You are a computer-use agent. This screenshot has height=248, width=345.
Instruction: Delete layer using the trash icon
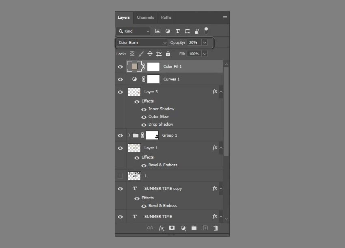click(216, 228)
